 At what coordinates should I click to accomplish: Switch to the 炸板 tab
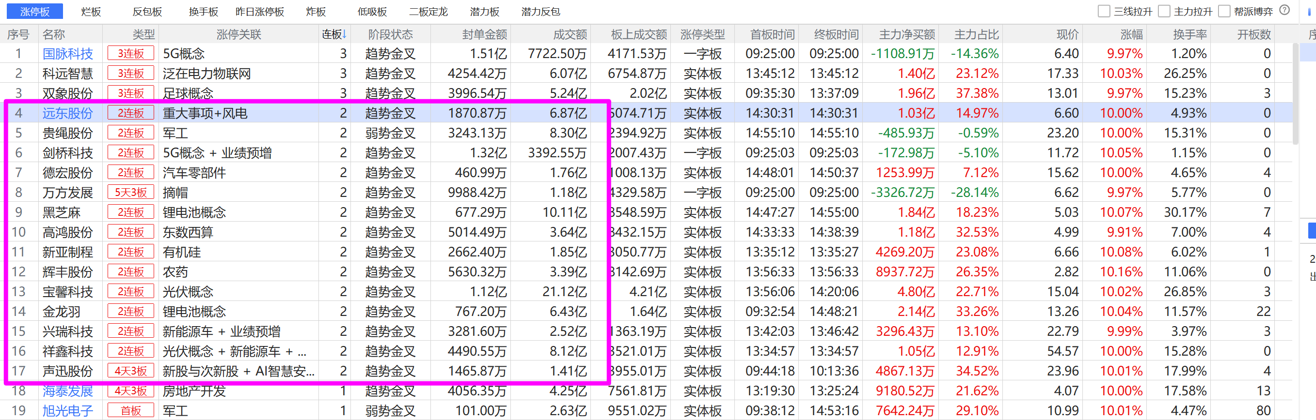click(x=316, y=11)
